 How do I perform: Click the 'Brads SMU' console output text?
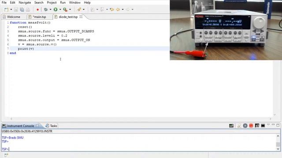point(16,137)
